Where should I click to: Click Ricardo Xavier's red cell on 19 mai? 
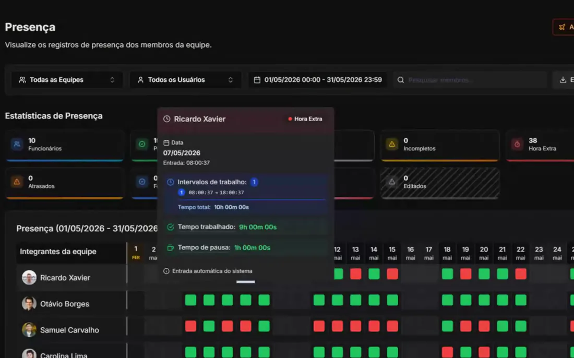coord(465,274)
